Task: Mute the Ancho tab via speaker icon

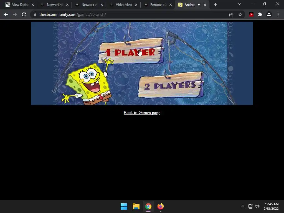Action: (199, 5)
